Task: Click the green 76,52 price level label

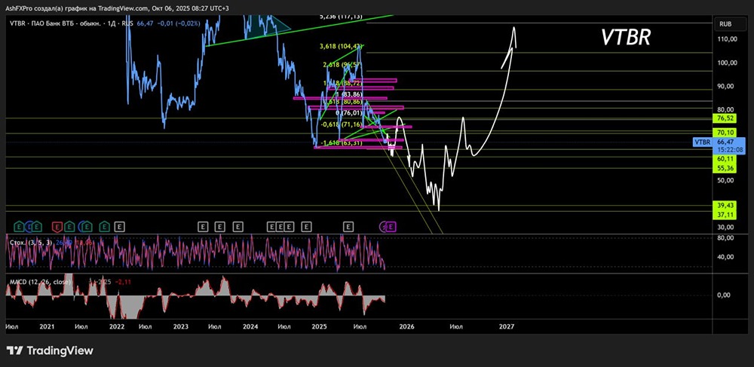Action: pos(725,118)
